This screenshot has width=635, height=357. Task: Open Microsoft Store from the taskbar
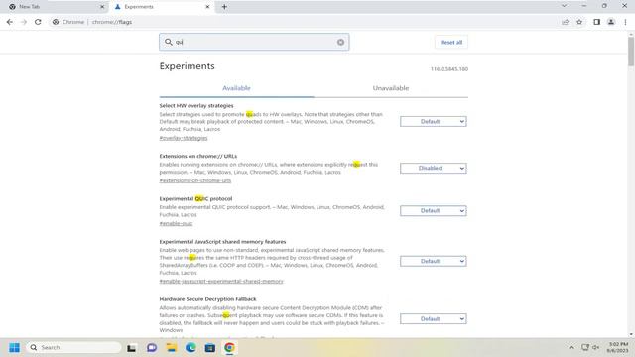(210, 348)
